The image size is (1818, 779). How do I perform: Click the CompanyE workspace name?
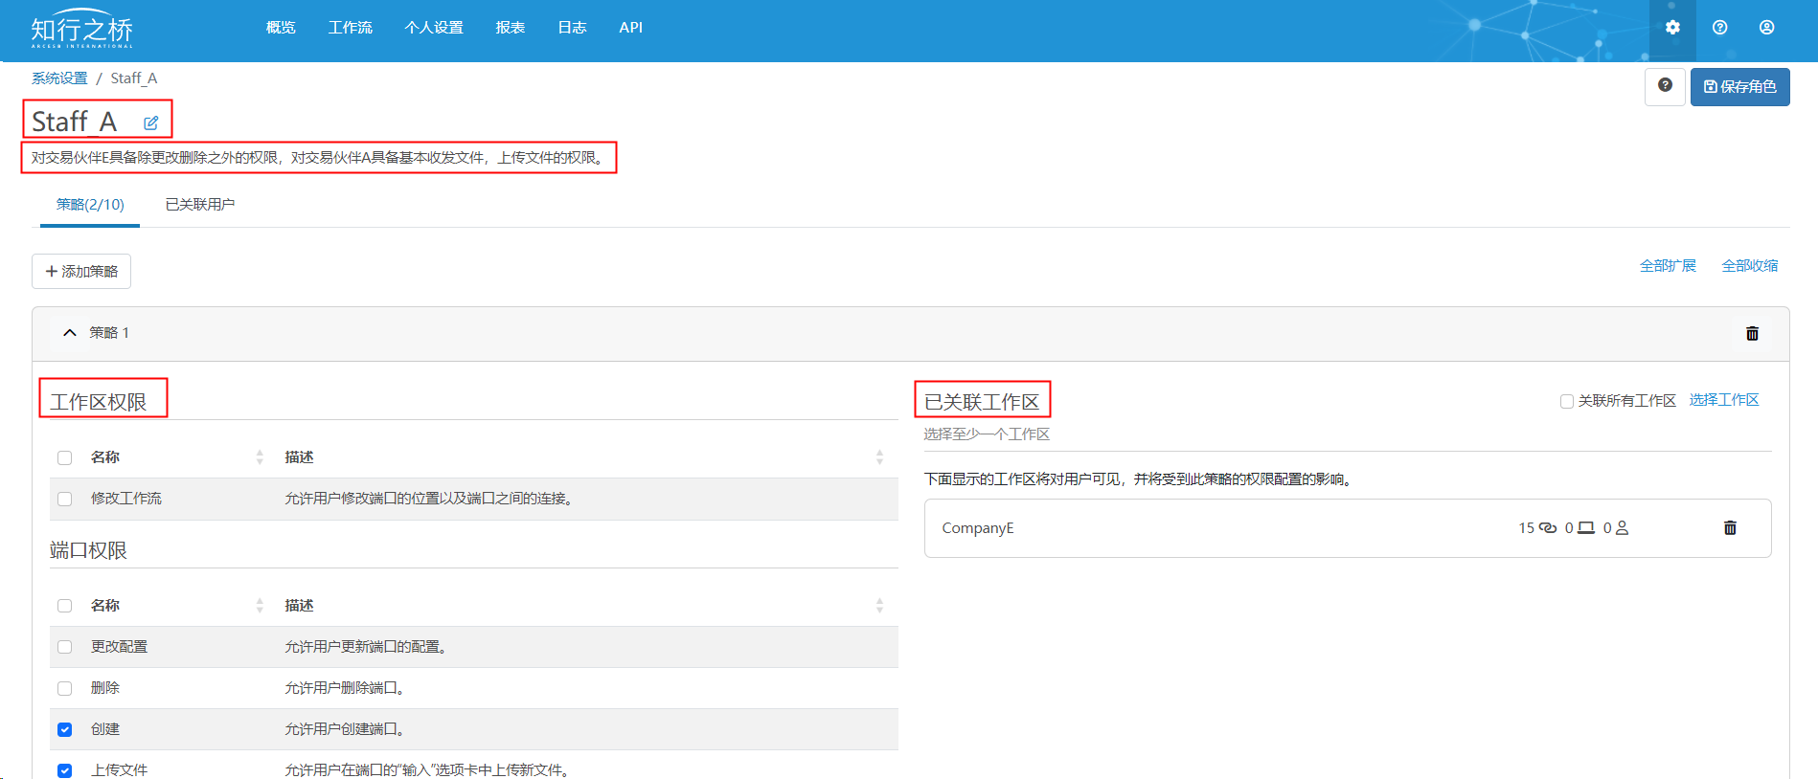coord(978,528)
